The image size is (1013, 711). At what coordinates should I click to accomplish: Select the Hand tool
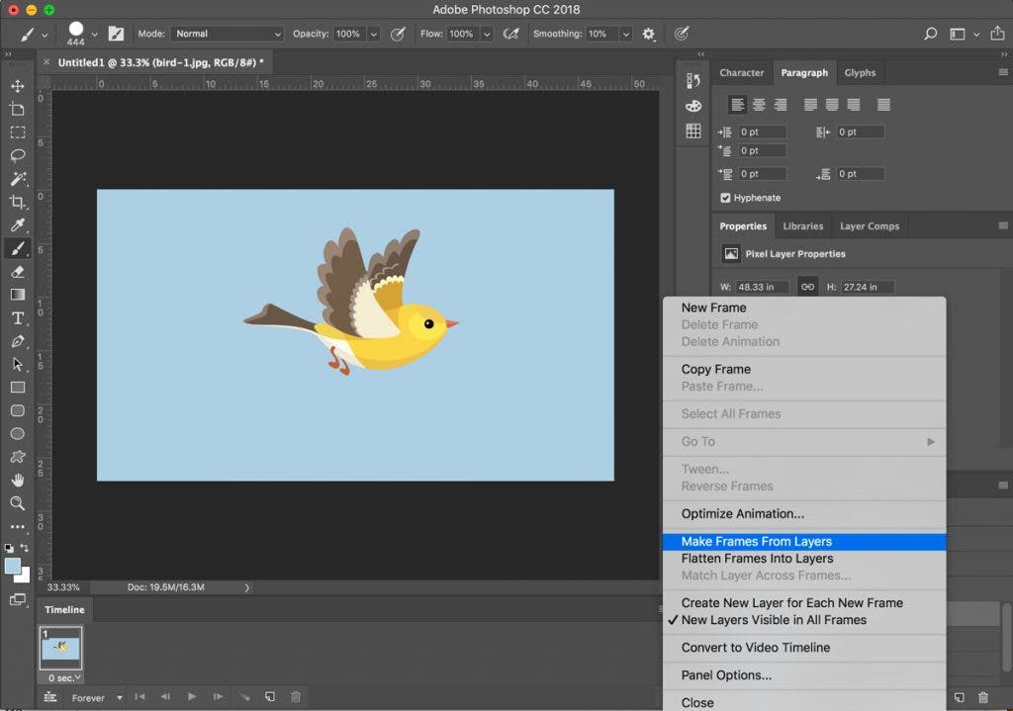pos(18,481)
